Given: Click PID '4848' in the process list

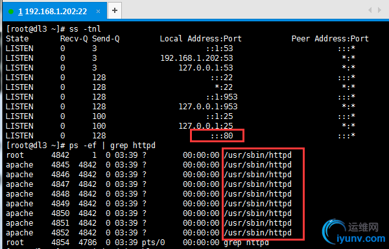Looking at the screenshot, I should (x=60, y=194).
